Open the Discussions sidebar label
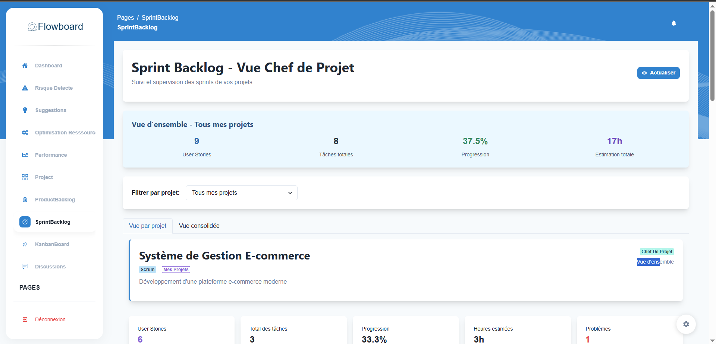The width and height of the screenshot is (716, 344). 50,267
